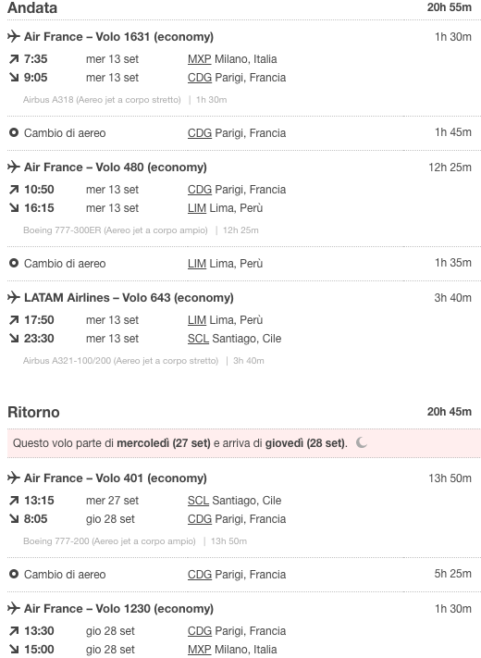The width and height of the screenshot is (481, 658).
Task: Open the MXP link on the 15:00 arrival
Action: point(199,650)
